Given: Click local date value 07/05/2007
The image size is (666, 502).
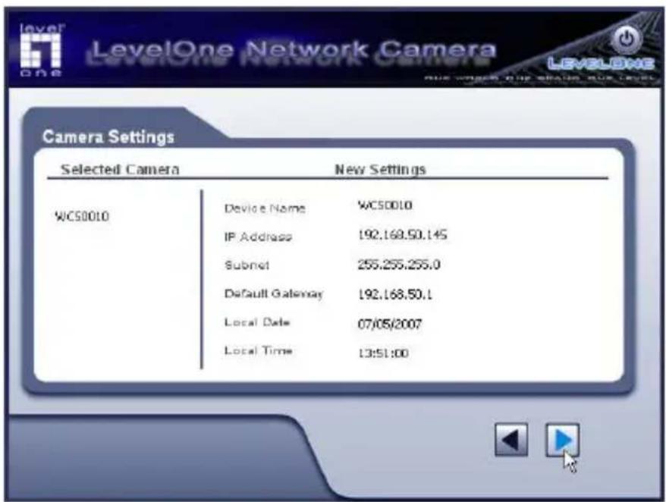Looking at the screenshot, I should tap(390, 324).
